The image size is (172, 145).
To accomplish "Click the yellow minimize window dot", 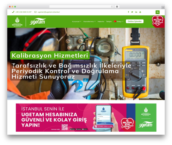I will tap(12, 7).
